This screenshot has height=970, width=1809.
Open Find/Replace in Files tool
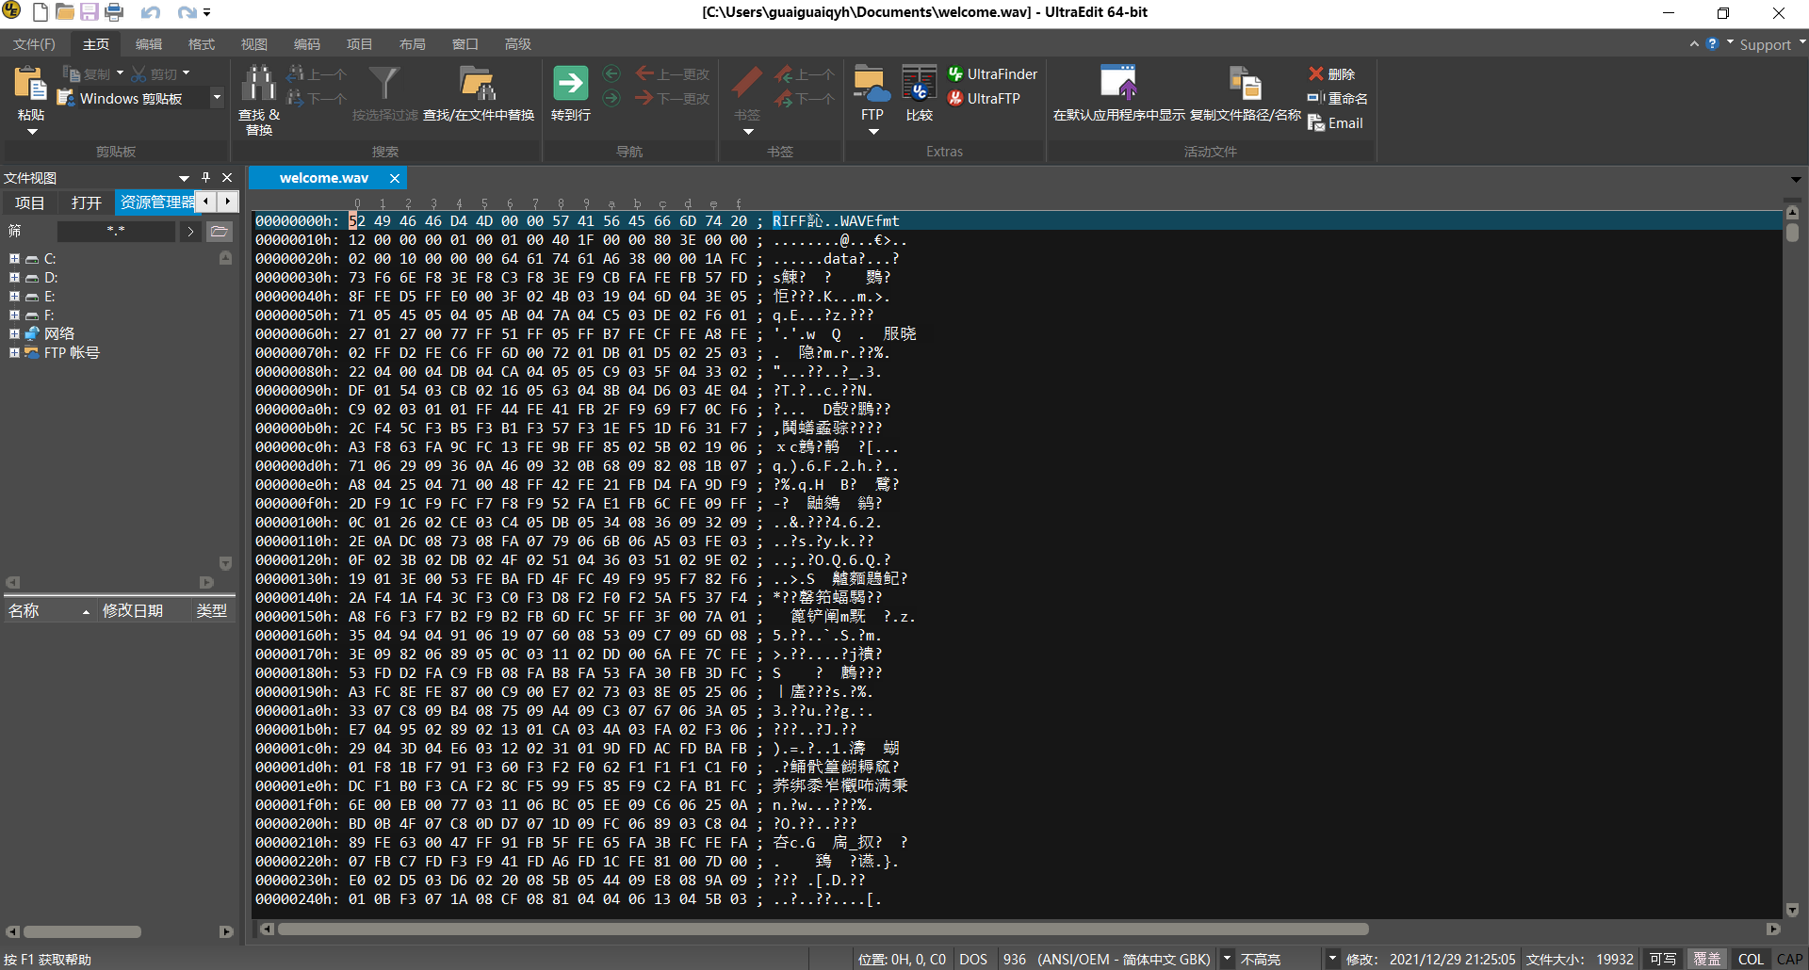[478, 84]
